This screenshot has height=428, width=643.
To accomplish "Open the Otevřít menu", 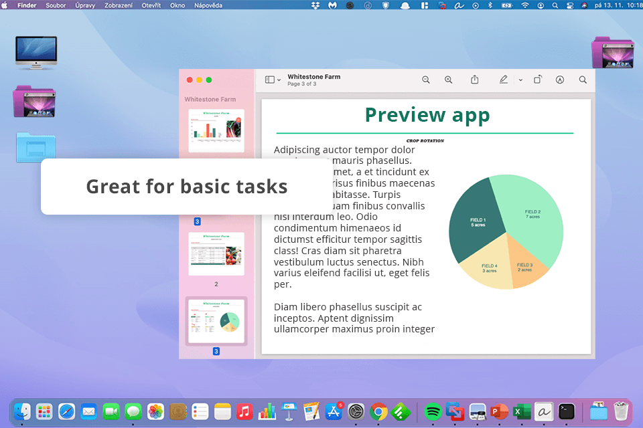I will pyautogui.click(x=151, y=5).
